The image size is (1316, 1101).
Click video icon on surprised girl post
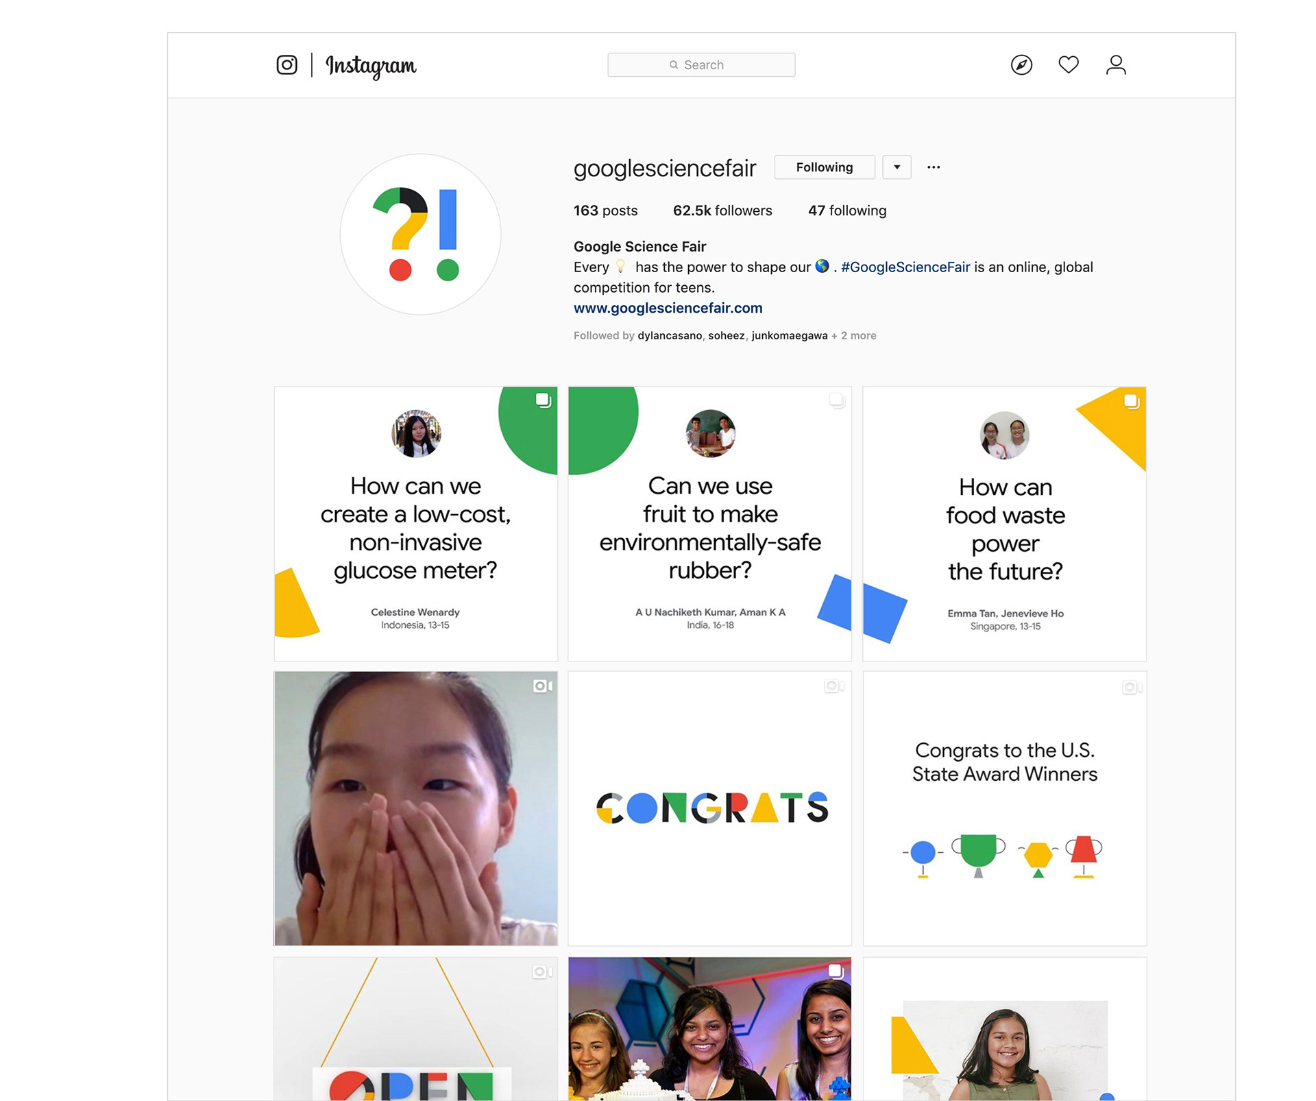[x=543, y=686]
